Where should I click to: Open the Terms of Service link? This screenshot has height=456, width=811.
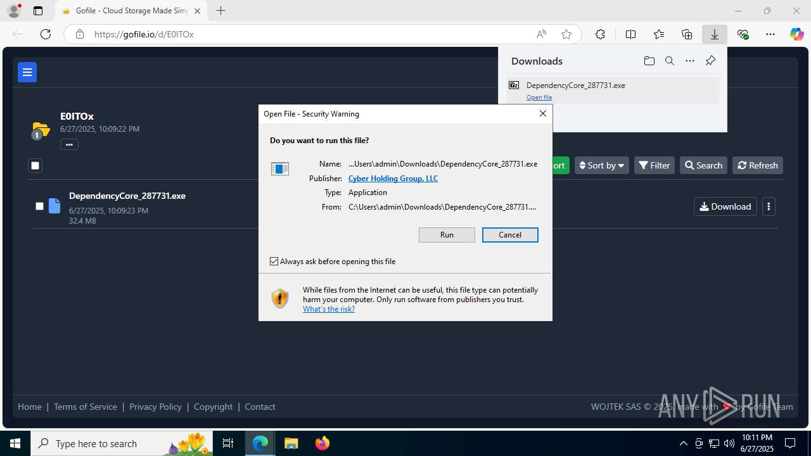86,407
